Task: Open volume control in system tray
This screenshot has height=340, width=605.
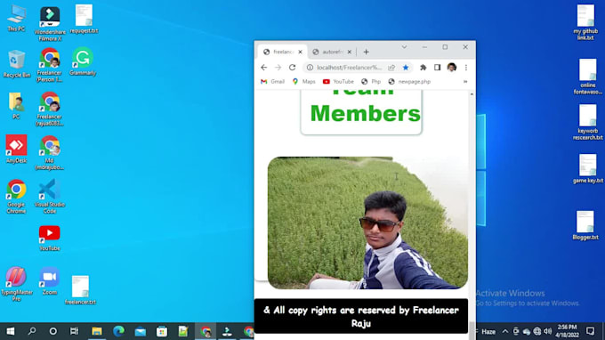Action: point(547,331)
